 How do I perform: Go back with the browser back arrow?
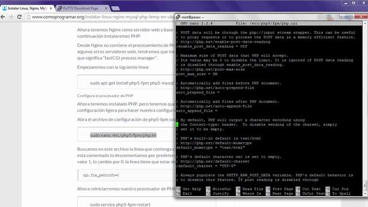[x=3, y=17]
